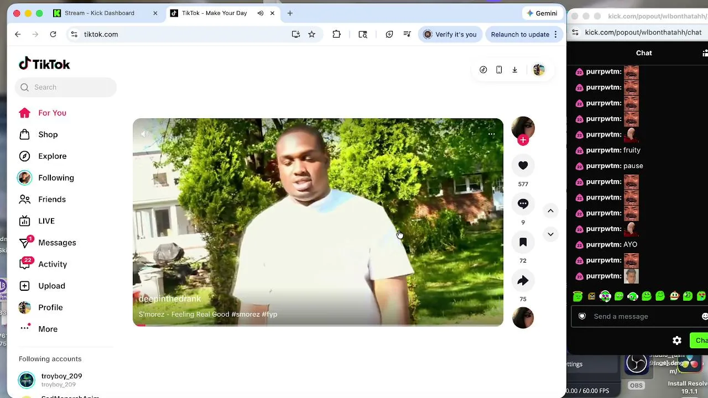Go to previous video with up chevron
Viewport: 708px width, 398px height.
point(550,211)
